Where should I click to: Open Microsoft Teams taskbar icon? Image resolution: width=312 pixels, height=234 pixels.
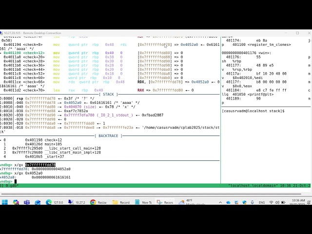(27, 202)
